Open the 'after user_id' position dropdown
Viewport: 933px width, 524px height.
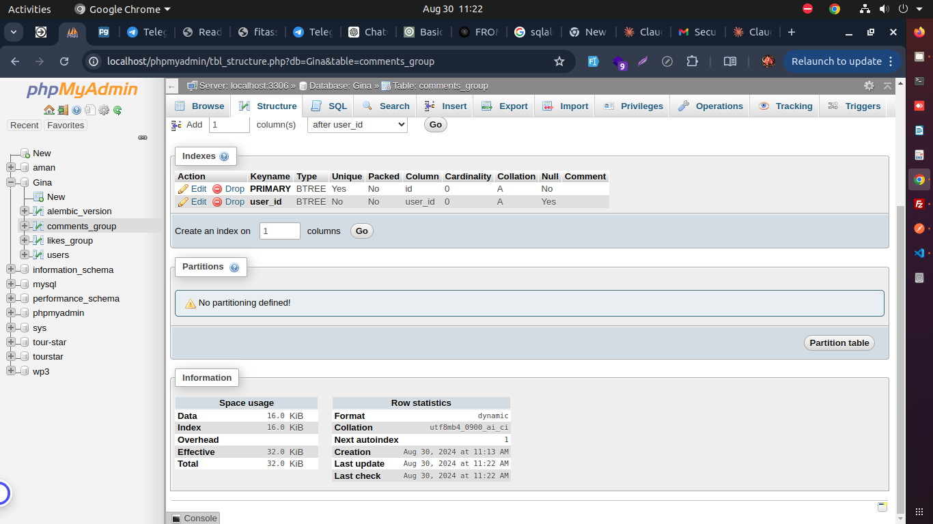[x=357, y=125]
